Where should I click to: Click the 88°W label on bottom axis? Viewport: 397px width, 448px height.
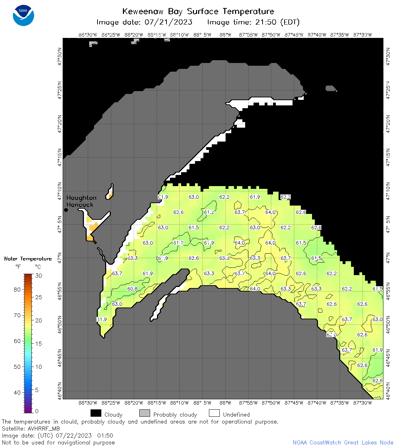pos(225,403)
